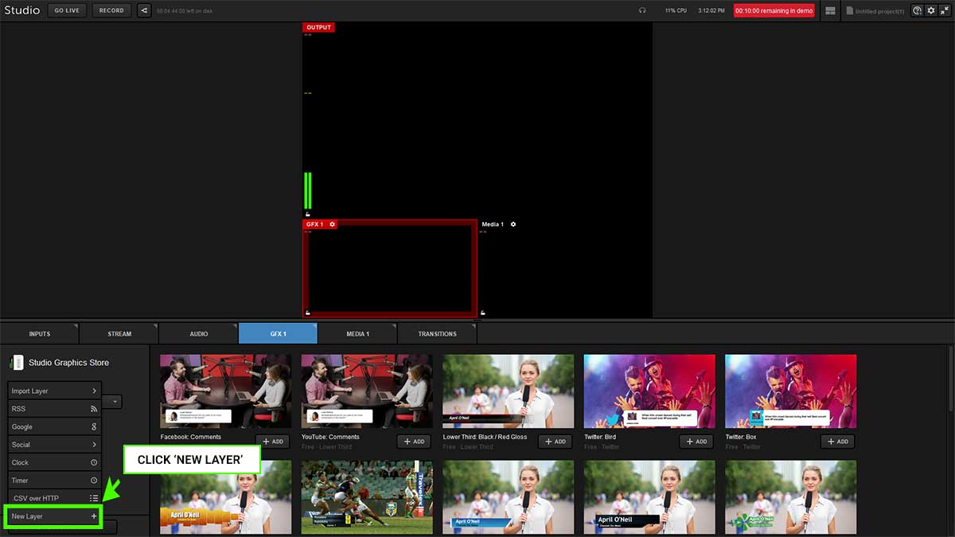The image size is (955, 537).
Task: Select the GFX 1 preview label
Action: 314,224
